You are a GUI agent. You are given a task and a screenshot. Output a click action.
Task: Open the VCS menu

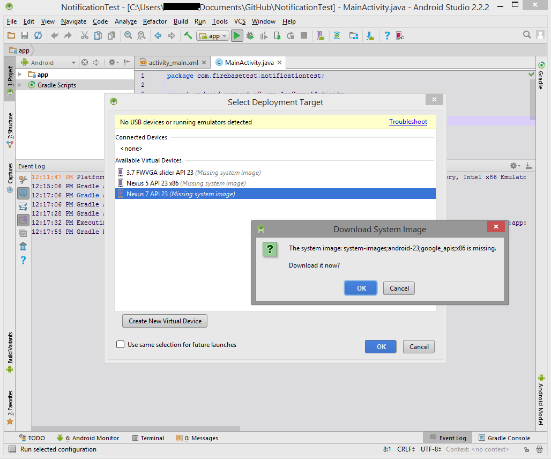[240, 21]
